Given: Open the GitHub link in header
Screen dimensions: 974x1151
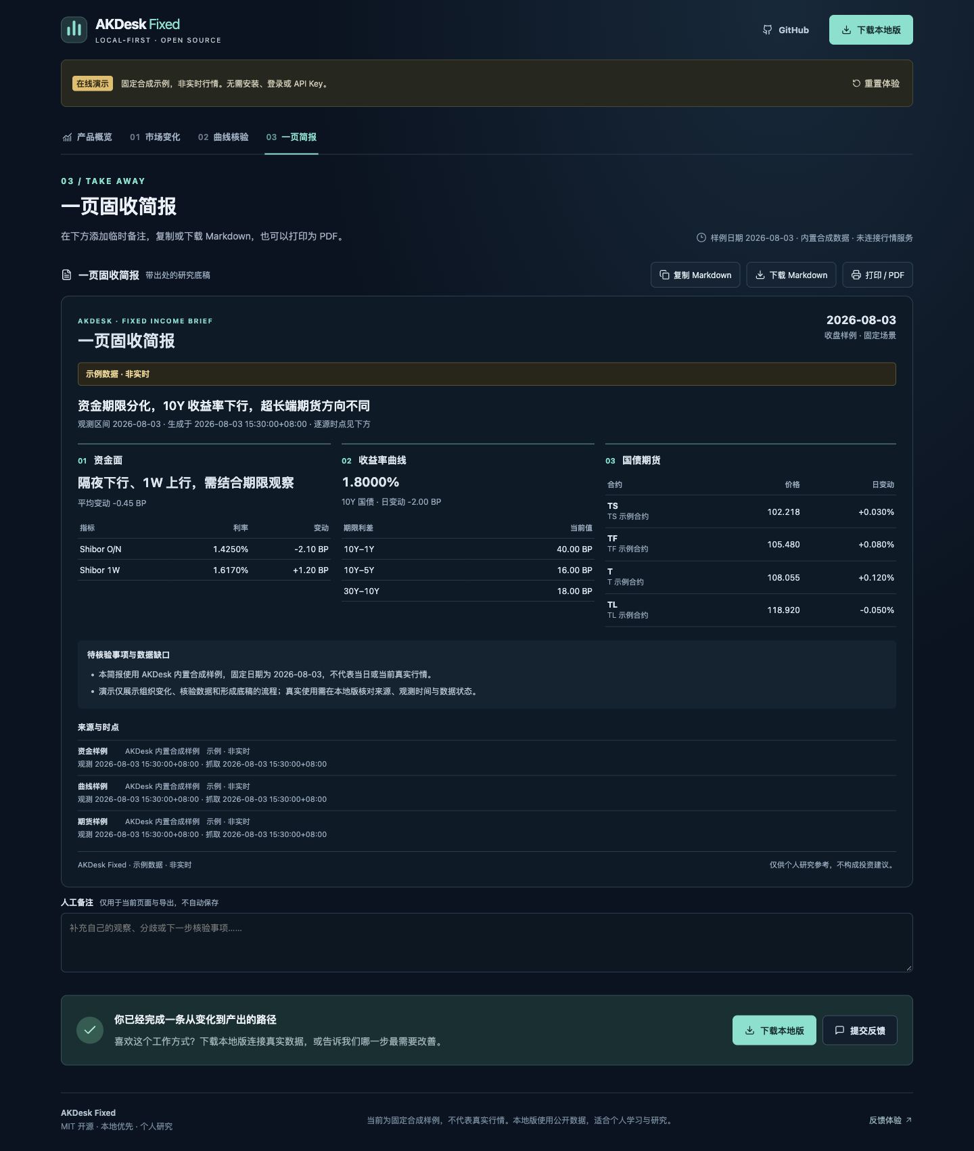Looking at the screenshot, I should click(786, 30).
